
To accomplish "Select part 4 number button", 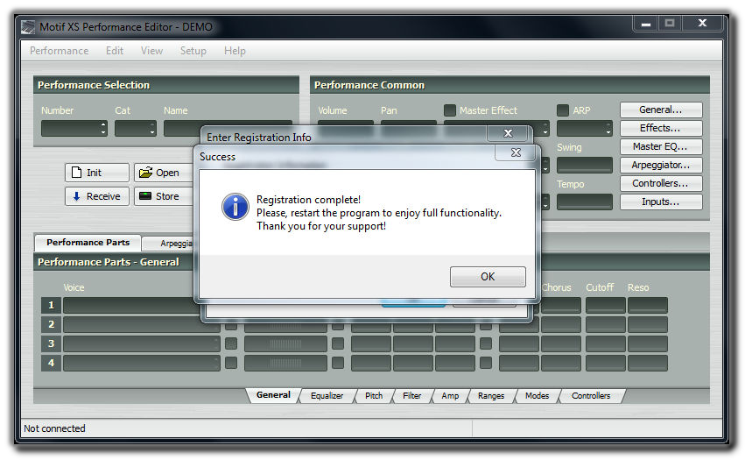I will (51, 363).
